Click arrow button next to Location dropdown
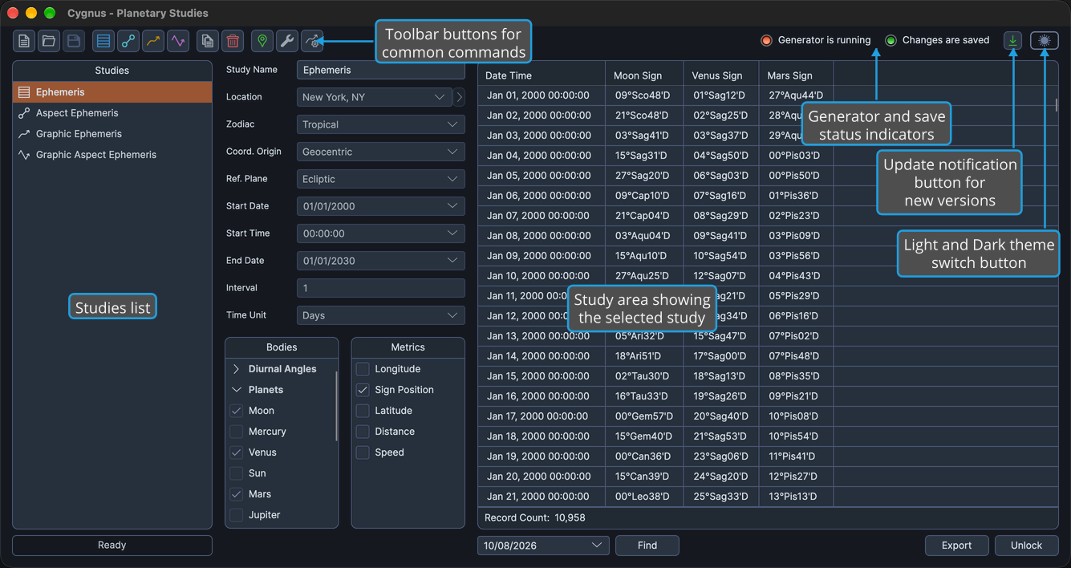Image resolution: width=1071 pixels, height=568 pixels. [460, 97]
